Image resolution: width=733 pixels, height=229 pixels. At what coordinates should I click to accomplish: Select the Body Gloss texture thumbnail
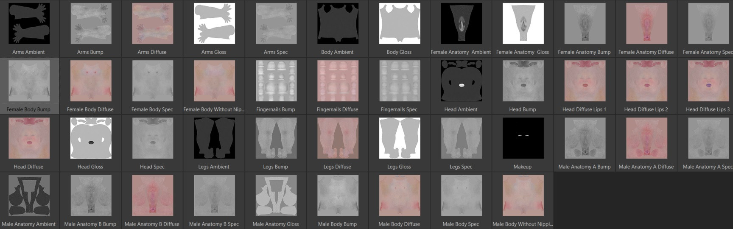[400, 24]
